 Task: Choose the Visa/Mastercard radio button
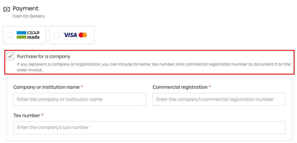tap(57, 35)
